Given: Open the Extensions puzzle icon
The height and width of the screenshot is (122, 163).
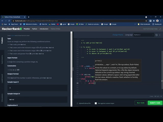Looking at the screenshot, I should pos(154,21).
